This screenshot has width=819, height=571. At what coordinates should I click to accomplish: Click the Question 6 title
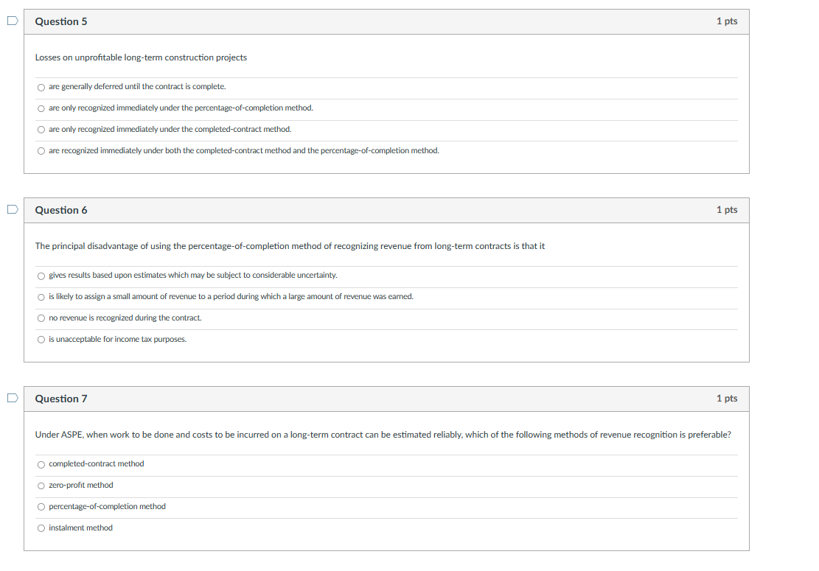[x=62, y=210]
